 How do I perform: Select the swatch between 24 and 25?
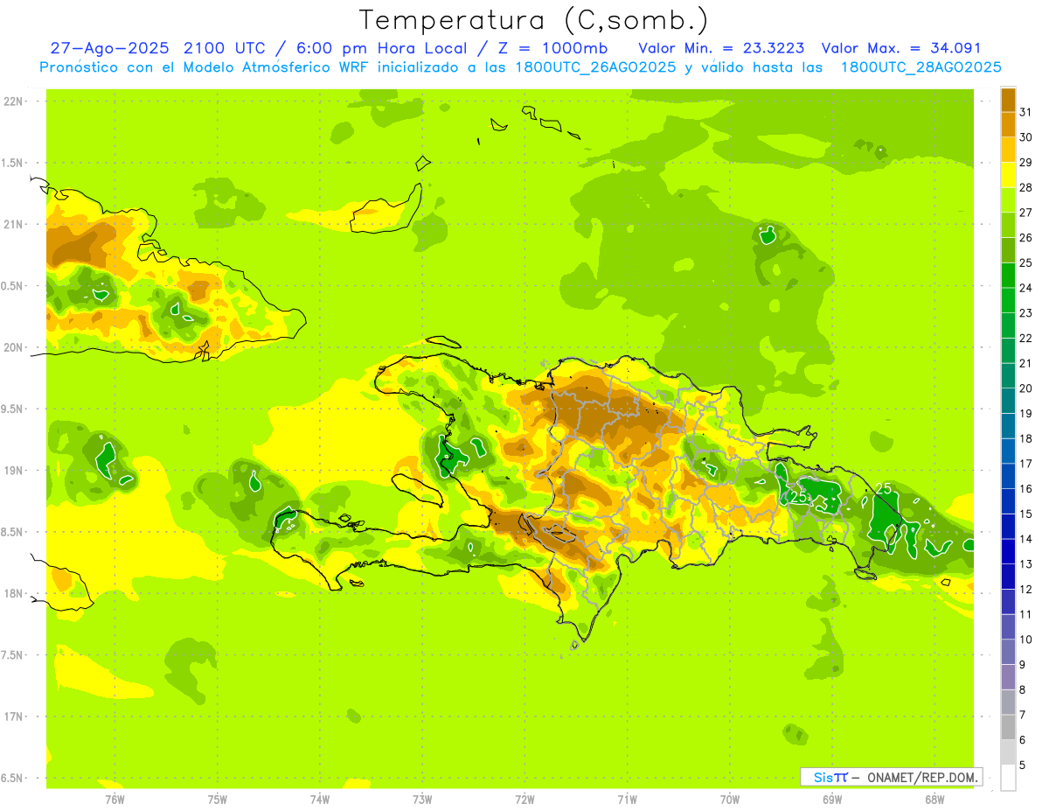(x=1008, y=275)
